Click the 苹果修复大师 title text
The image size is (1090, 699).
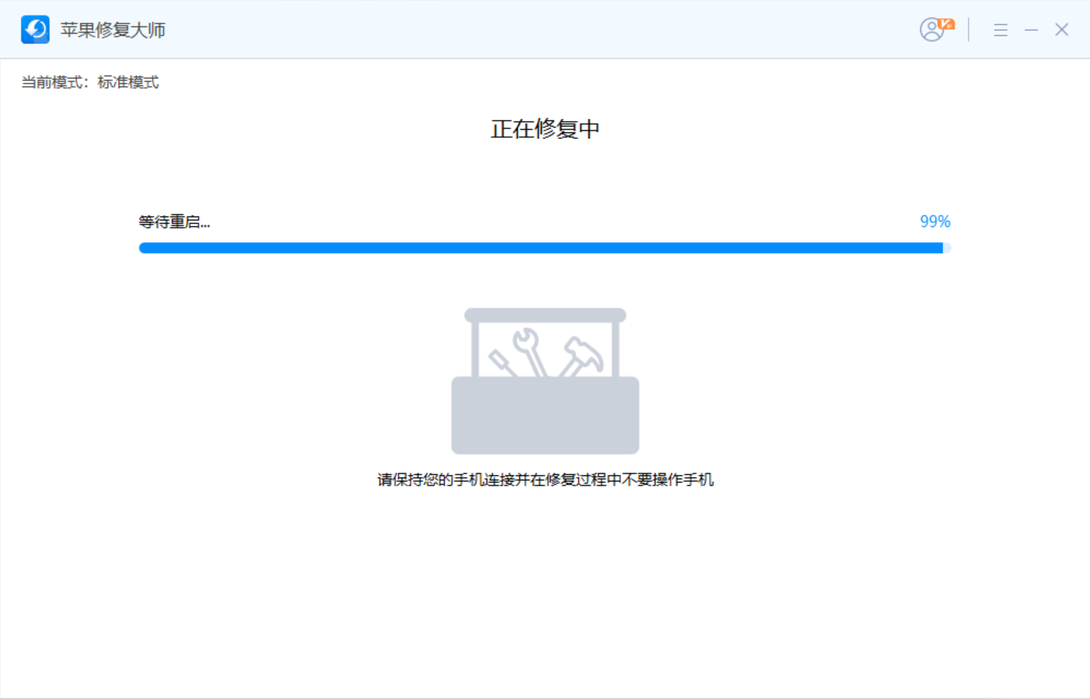113,30
